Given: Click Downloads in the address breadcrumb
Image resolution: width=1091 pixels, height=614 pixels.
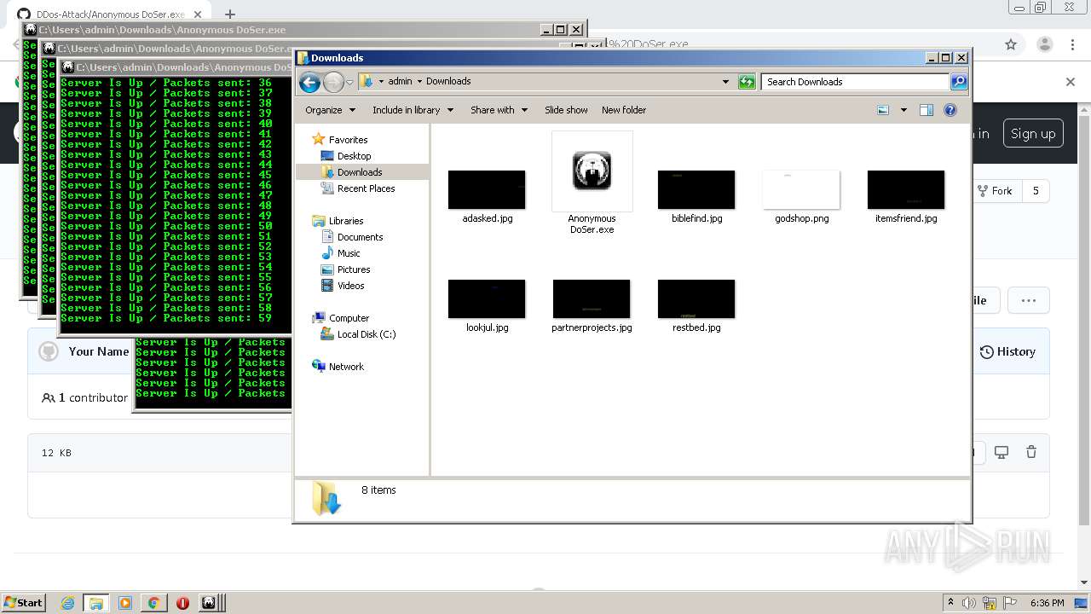Looking at the screenshot, I should 448,82.
